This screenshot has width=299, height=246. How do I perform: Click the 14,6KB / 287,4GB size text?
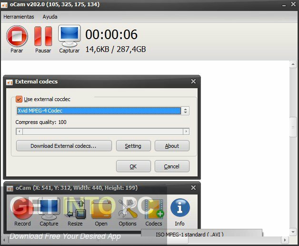(116, 50)
